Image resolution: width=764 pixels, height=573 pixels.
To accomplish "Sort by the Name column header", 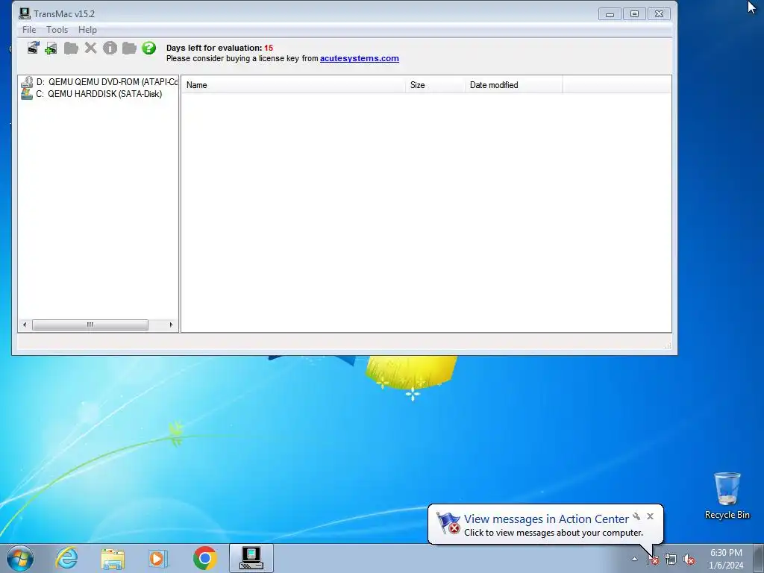I will (293, 85).
